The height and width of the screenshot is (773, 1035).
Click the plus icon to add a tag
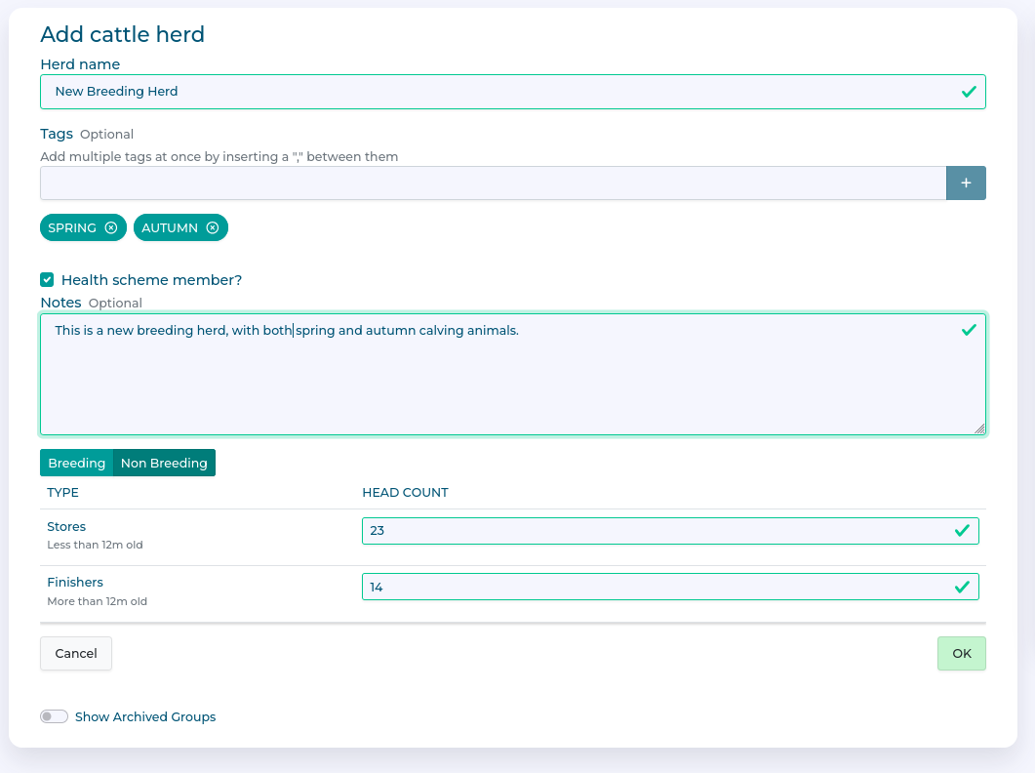[x=966, y=183]
